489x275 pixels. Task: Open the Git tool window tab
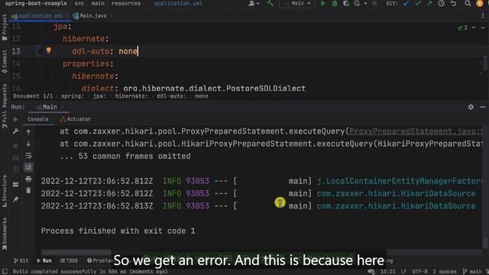21,260
